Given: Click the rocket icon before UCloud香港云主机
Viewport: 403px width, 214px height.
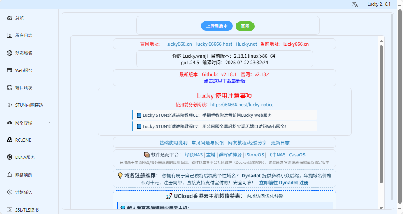Looking at the screenshot, I should pyautogui.click(x=169, y=196).
